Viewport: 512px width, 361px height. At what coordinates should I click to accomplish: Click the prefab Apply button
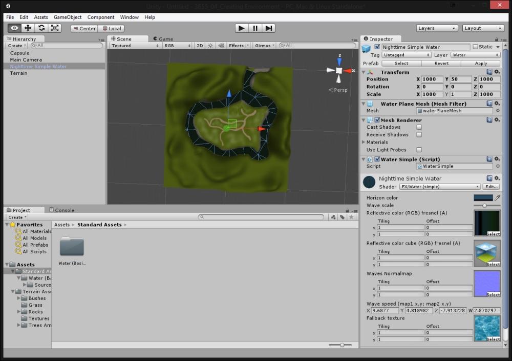481,63
